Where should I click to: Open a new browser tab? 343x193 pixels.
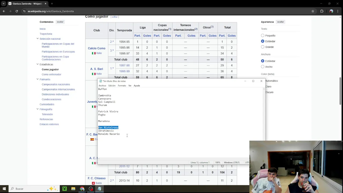pos(52,4)
